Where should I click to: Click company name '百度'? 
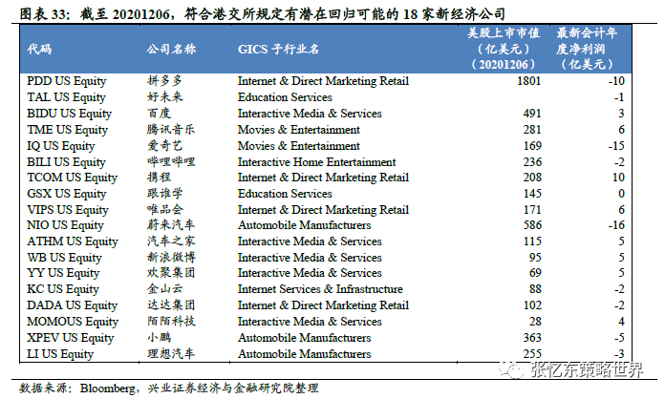[x=159, y=113]
